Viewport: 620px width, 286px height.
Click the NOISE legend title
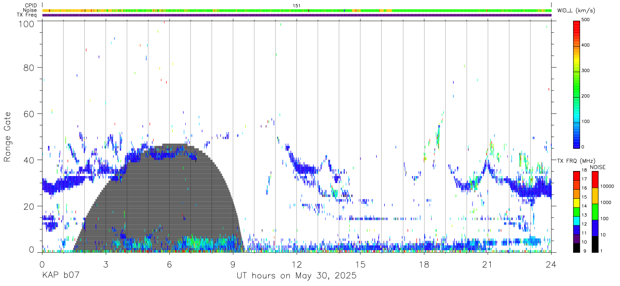[x=598, y=167]
